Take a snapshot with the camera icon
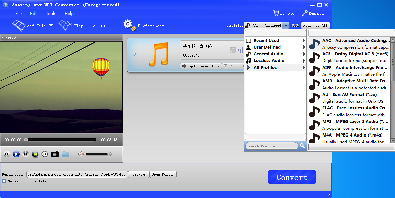The width and height of the screenshot is (395, 198). [x=54, y=154]
